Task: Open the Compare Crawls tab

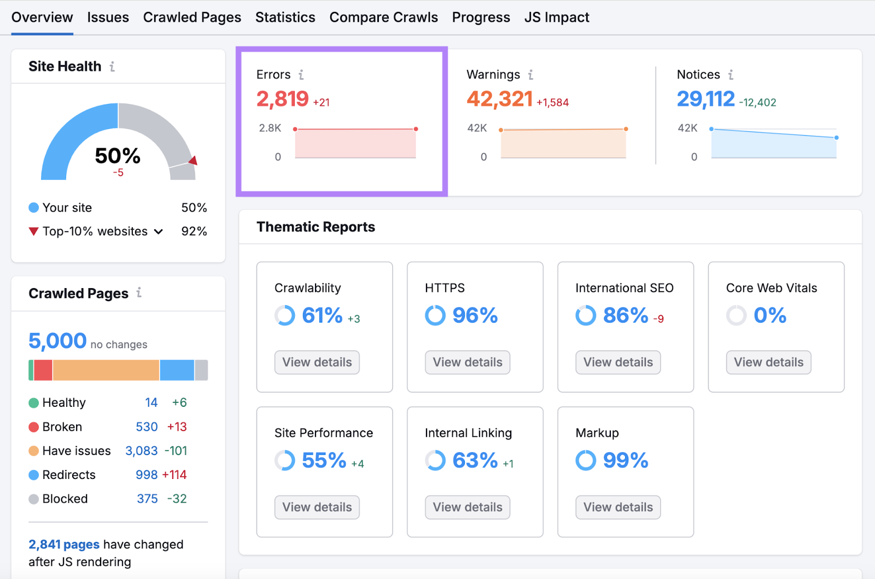Action: (x=383, y=17)
